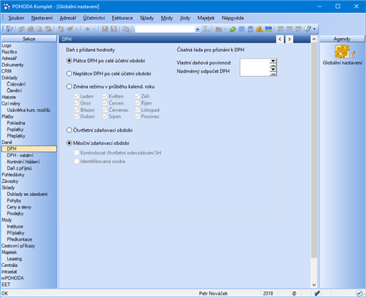
Task: Open the print preview magnifier icon
Action: [39, 29]
